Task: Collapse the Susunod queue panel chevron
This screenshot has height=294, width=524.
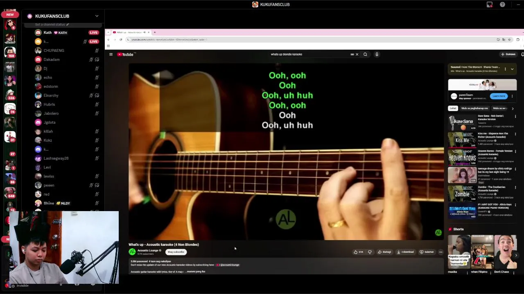Action: click(512, 69)
